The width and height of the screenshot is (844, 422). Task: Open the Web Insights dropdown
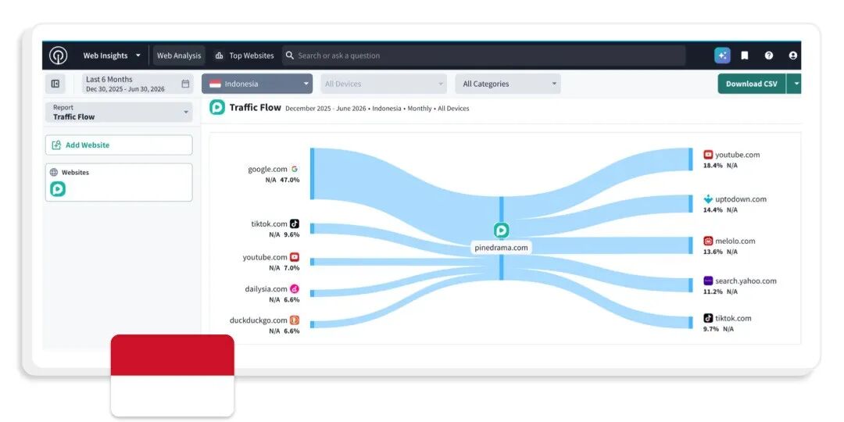112,55
